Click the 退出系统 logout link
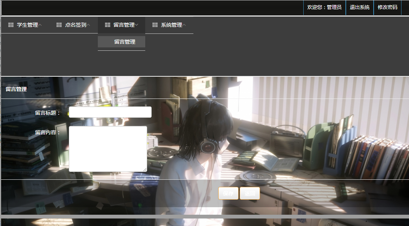This screenshot has height=226, width=409. [x=360, y=7]
